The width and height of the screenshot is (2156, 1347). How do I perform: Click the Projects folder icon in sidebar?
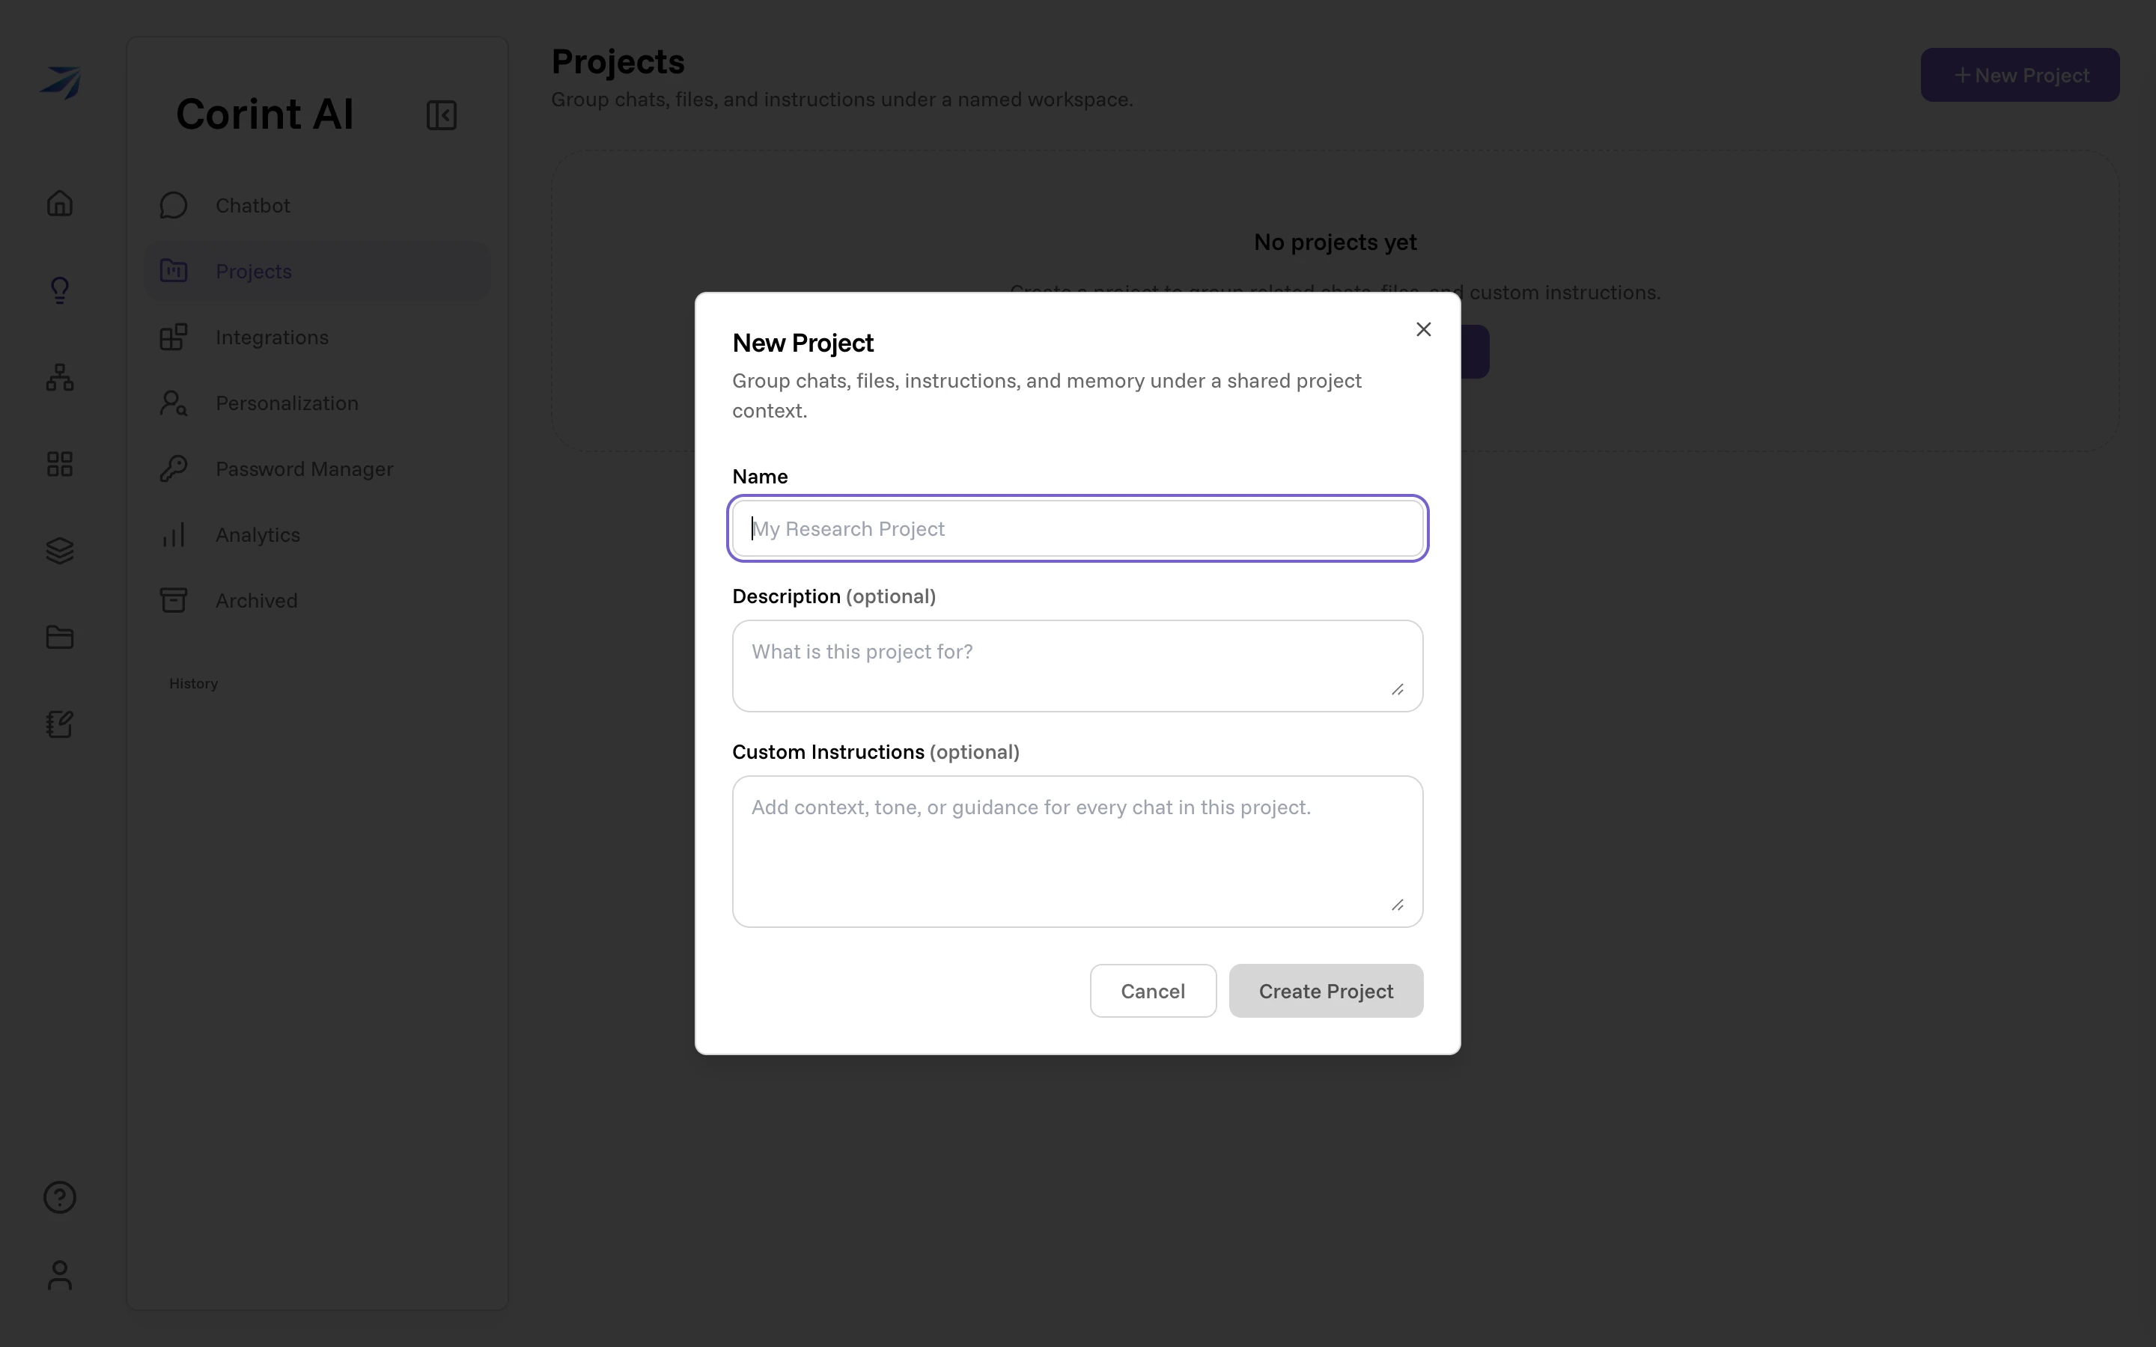click(174, 271)
